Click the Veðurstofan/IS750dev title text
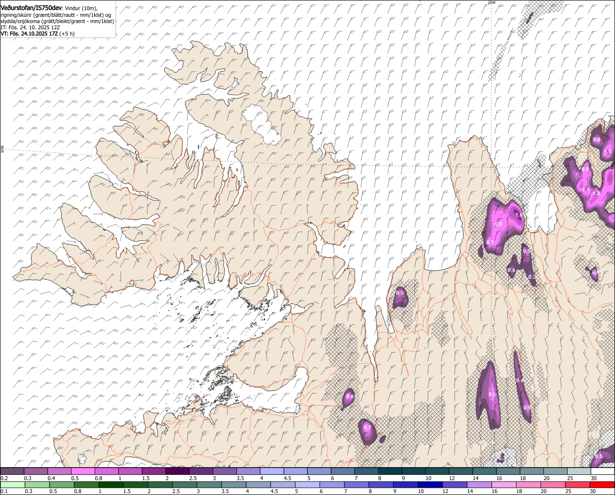Viewport: 615px width, 495px height. (31, 8)
